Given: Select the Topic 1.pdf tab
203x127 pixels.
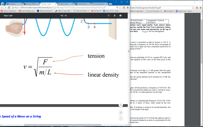Looking at the screenshot, I should [x=48, y=4].
